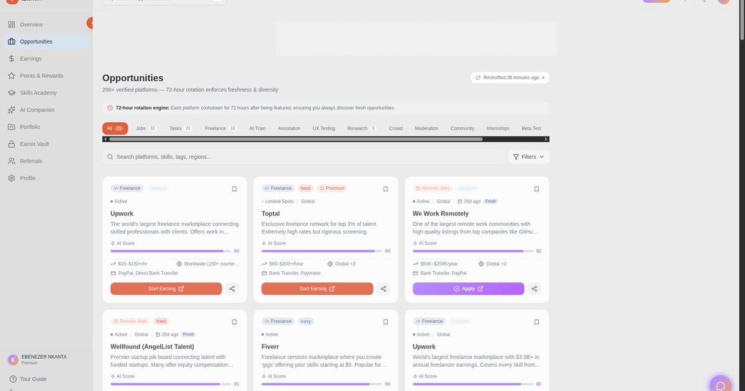Bookmark the We Work Remotely card

(x=536, y=189)
